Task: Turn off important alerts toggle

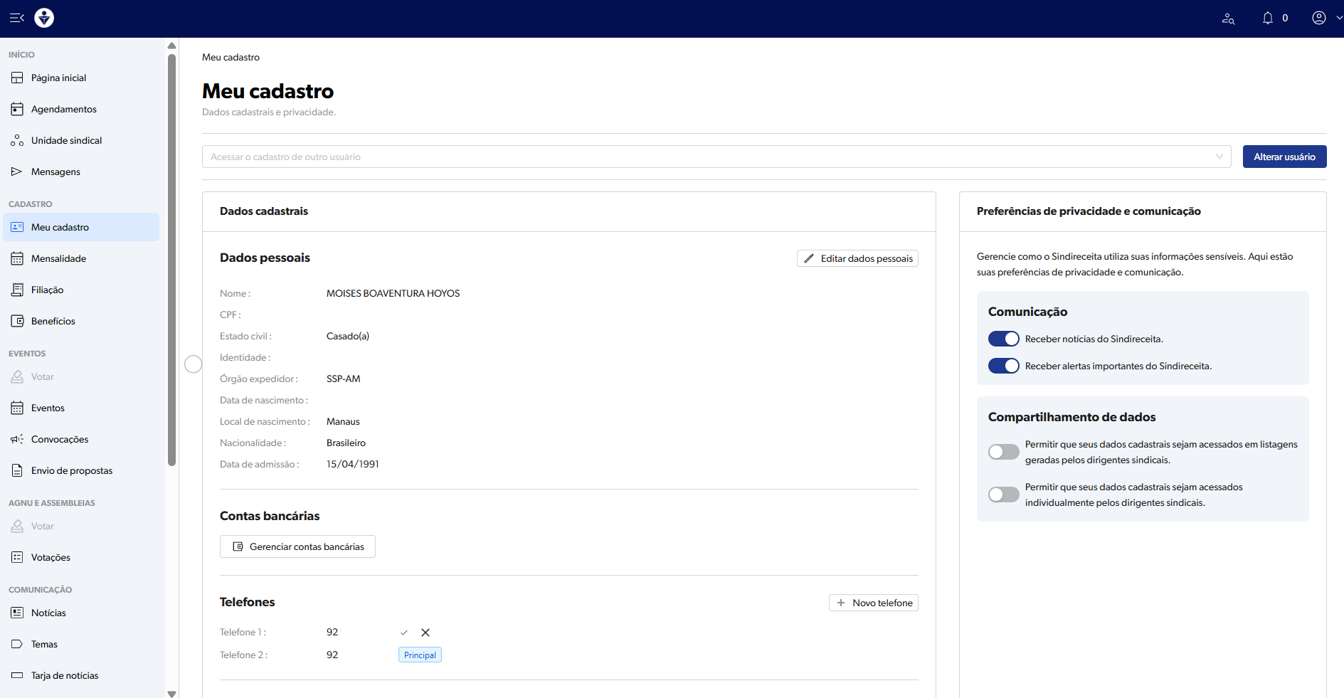Action: [1003, 366]
